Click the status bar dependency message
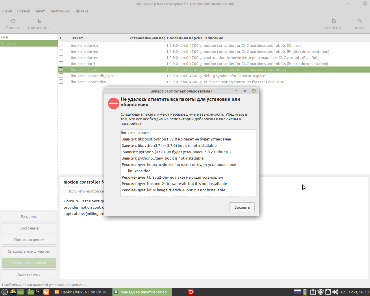 pyautogui.click(x=44, y=285)
